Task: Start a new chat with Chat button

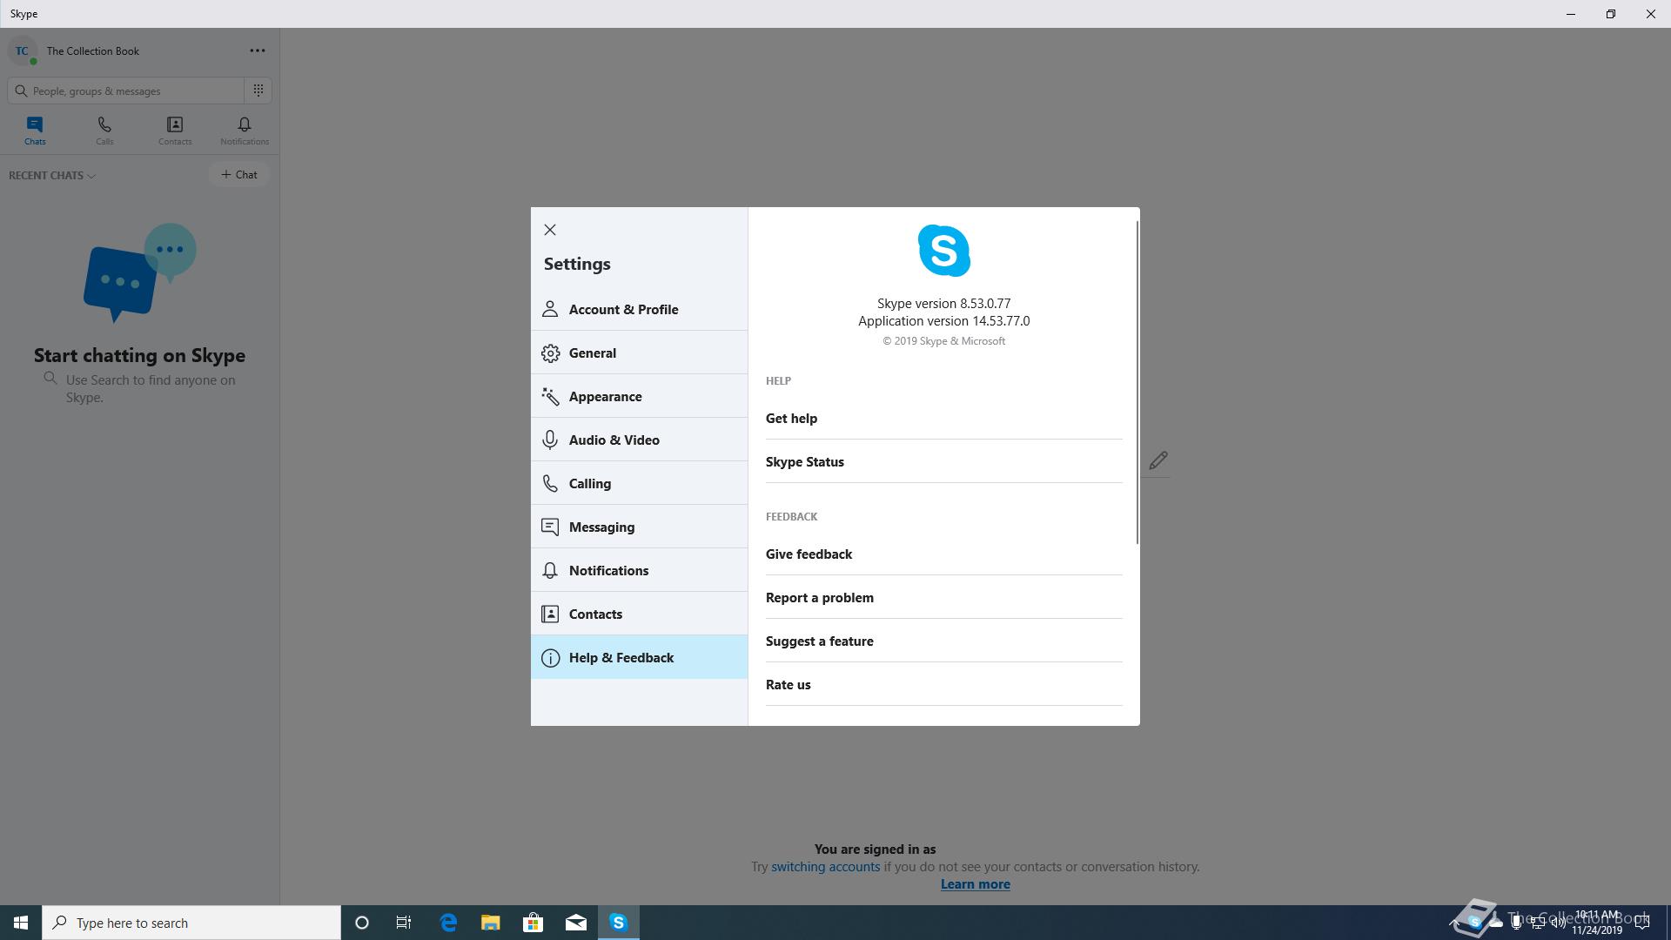Action: pos(238,175)
